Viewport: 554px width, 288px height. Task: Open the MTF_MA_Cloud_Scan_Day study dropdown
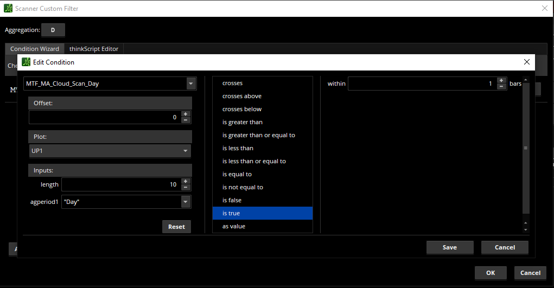(x=190, y=84)
